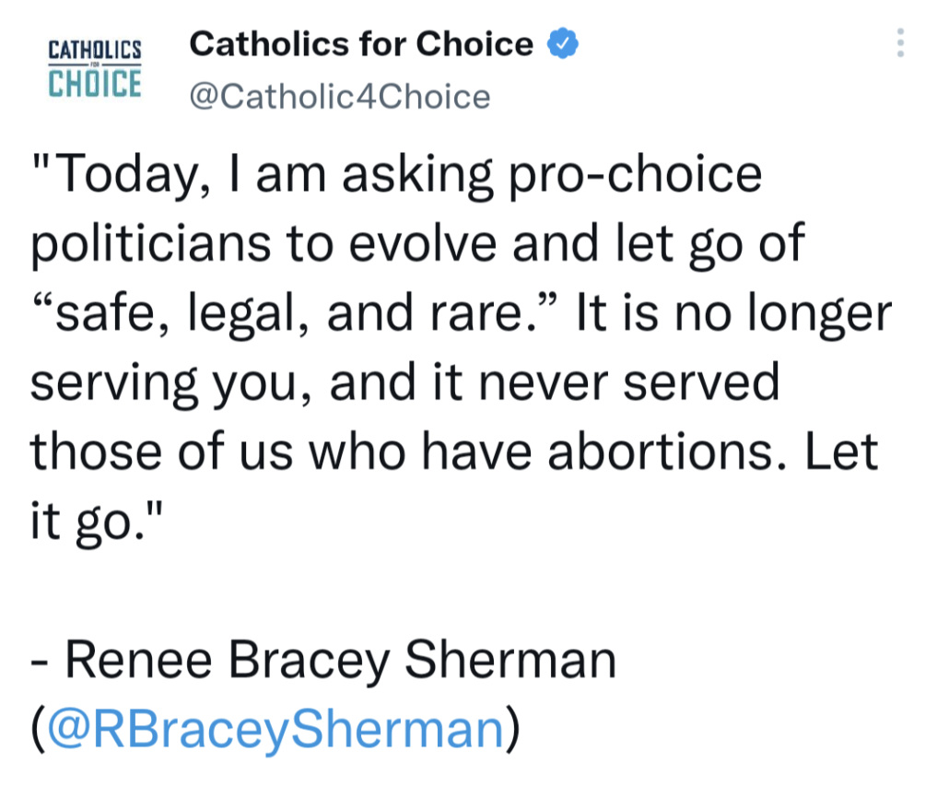Click the attribution line "- Renee Bracey Sherman"

point(322,661)
